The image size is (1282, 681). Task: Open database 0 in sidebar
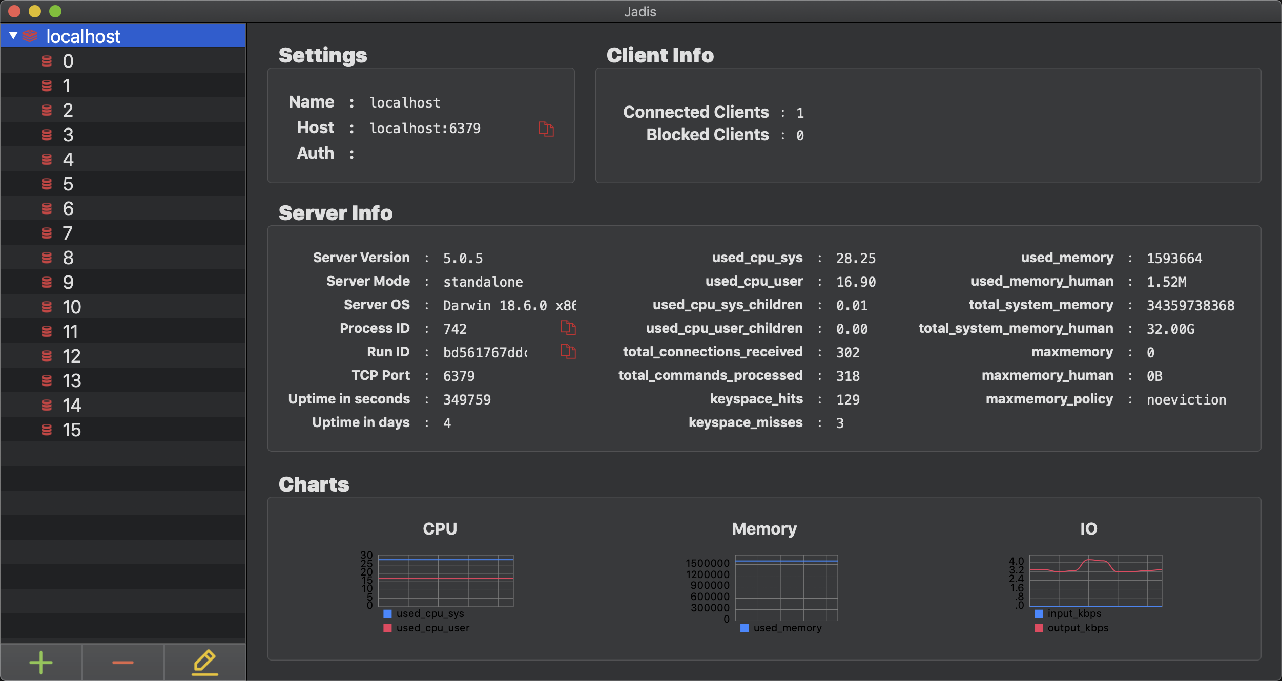click(123, 61)
